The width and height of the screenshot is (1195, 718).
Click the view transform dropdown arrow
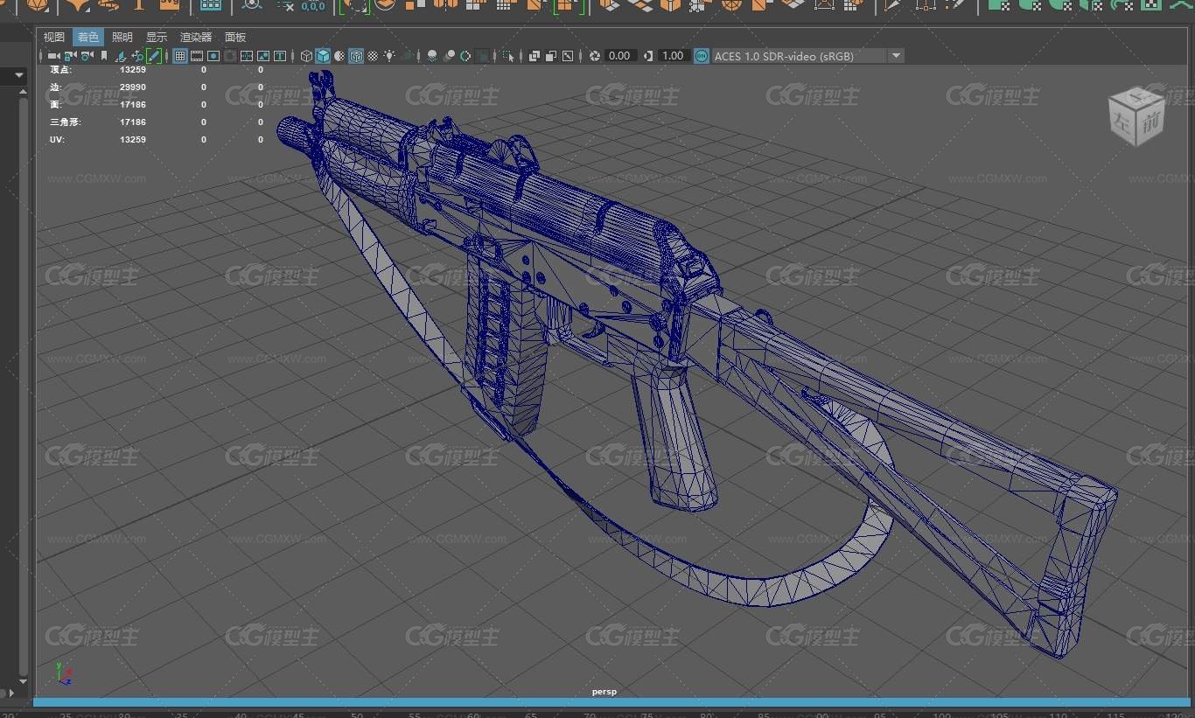coord(896,56)
